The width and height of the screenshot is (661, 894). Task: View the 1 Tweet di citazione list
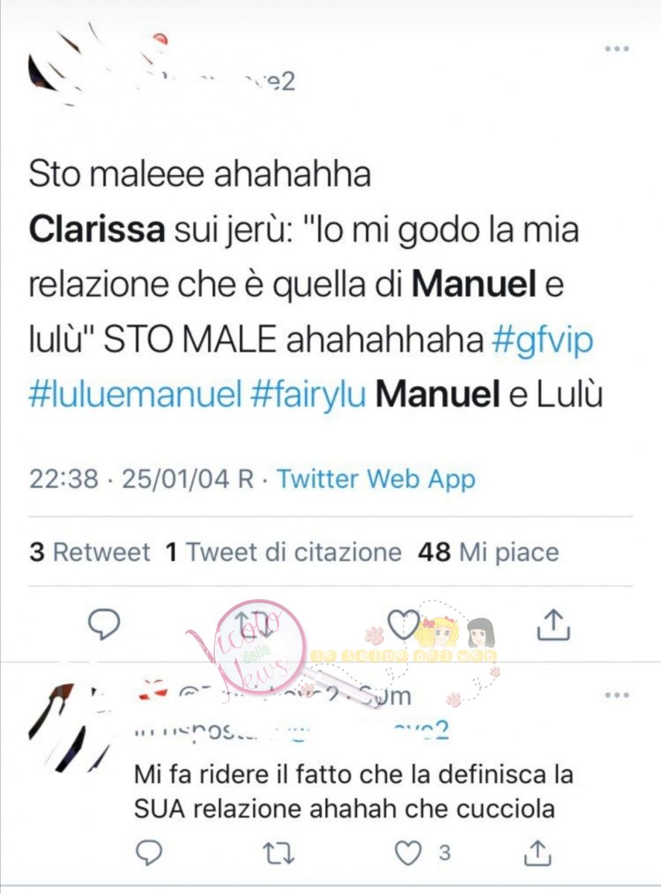[x=283, y=552]
